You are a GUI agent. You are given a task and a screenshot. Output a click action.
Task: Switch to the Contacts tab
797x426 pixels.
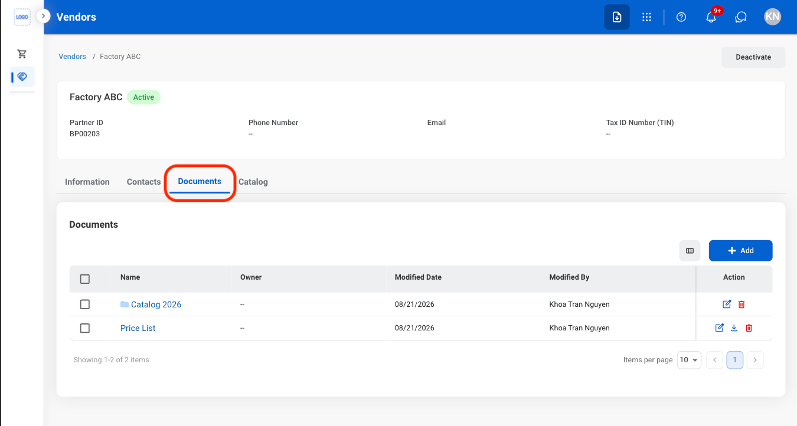[x=143, y=182]
